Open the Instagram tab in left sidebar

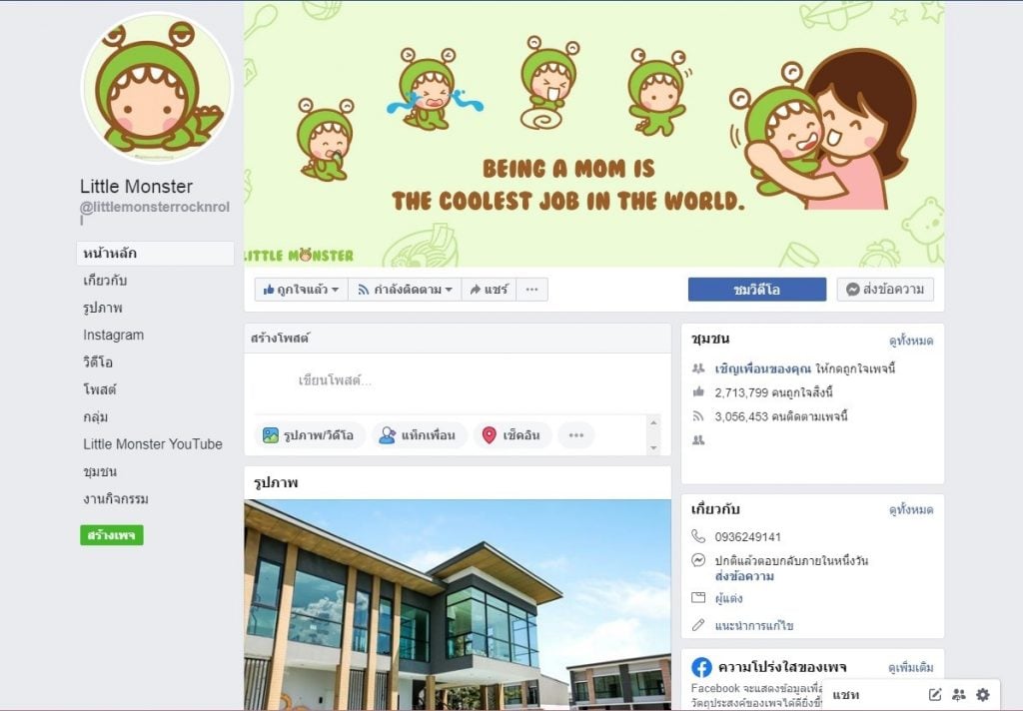point(114,335)
